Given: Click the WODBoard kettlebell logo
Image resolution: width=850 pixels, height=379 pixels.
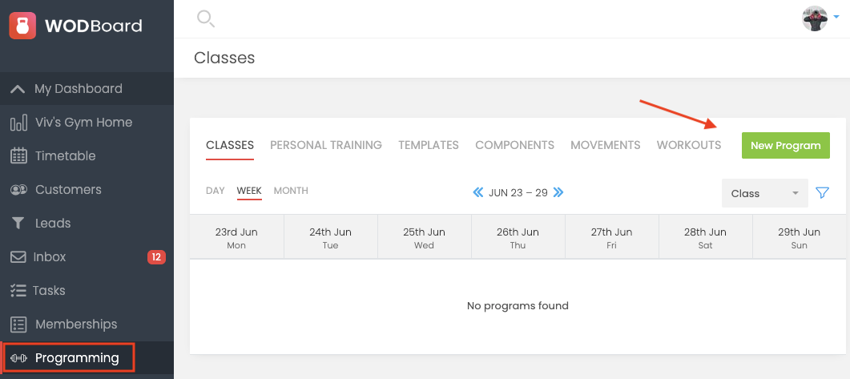Looking at the screenshot, I should [x=22, y=26].
